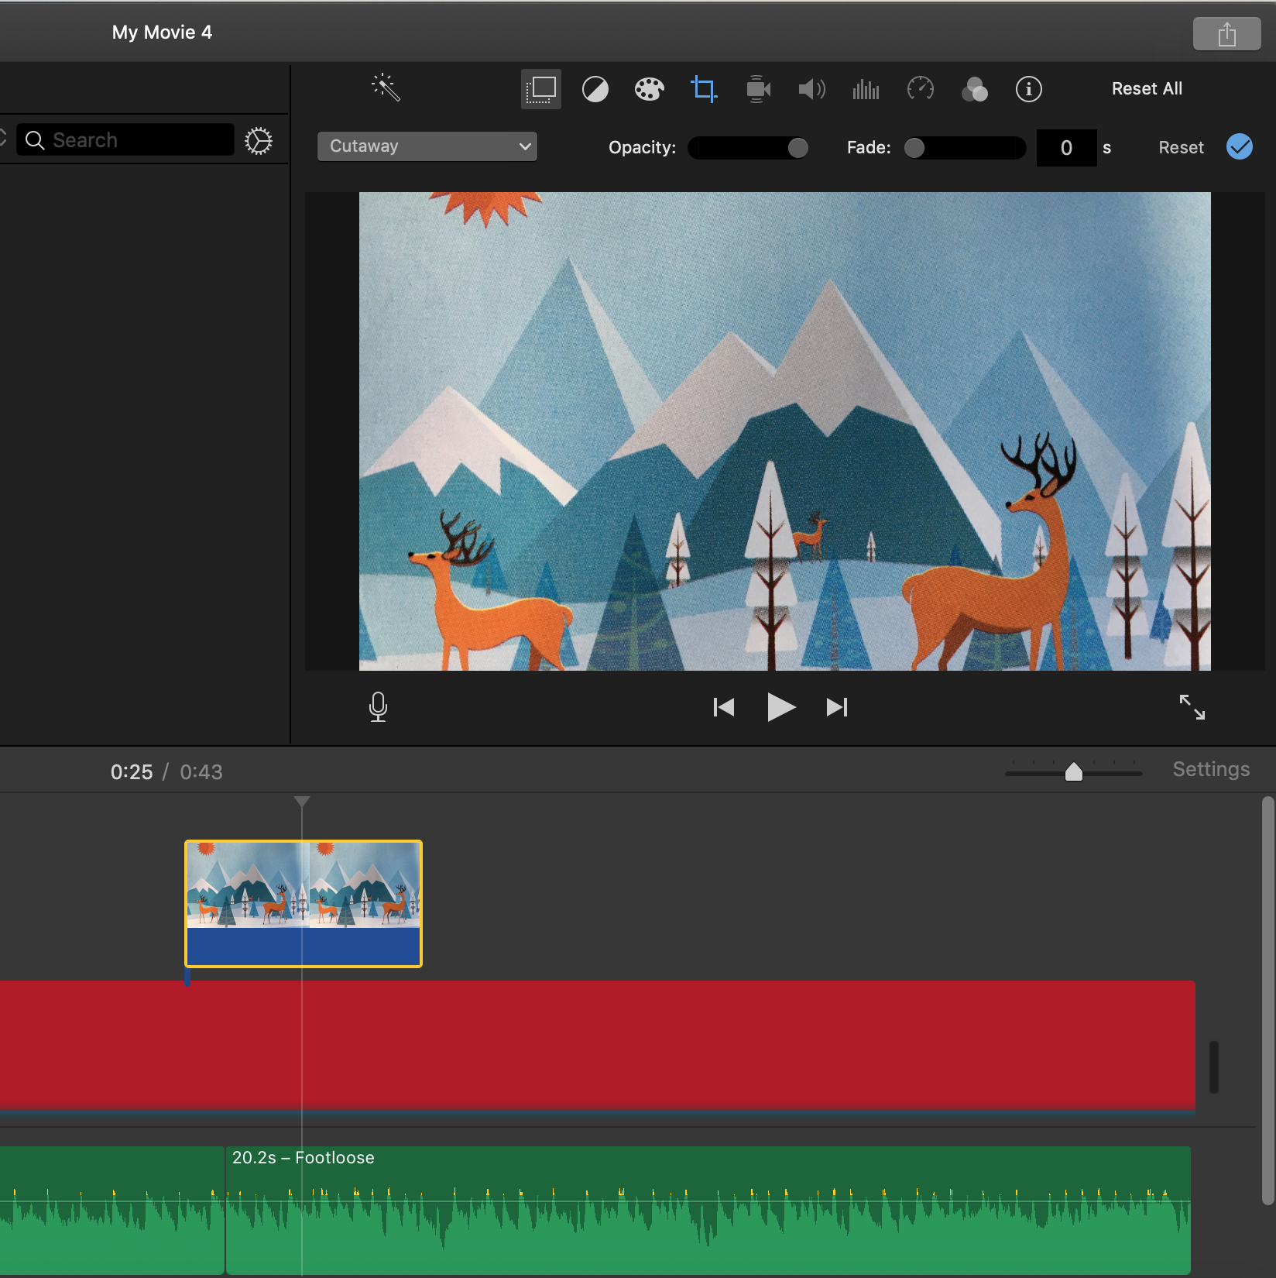
Task: Open the volume controls
Action: tap(811, 89)
